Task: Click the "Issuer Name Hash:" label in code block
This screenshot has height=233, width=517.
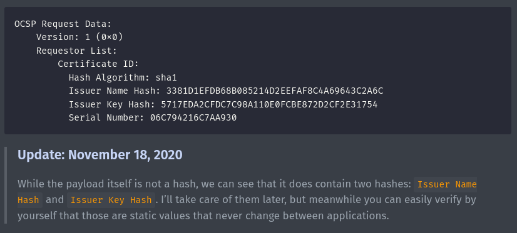Action: pyautogui.click(x=115, y=91)
